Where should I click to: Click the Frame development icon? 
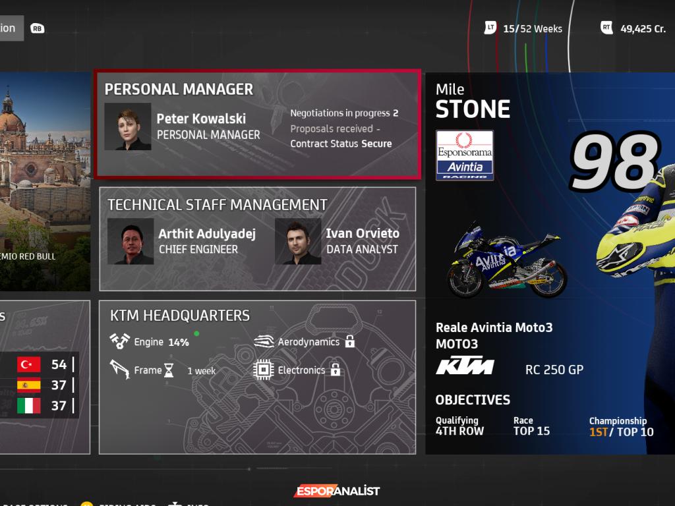[119, 370]
